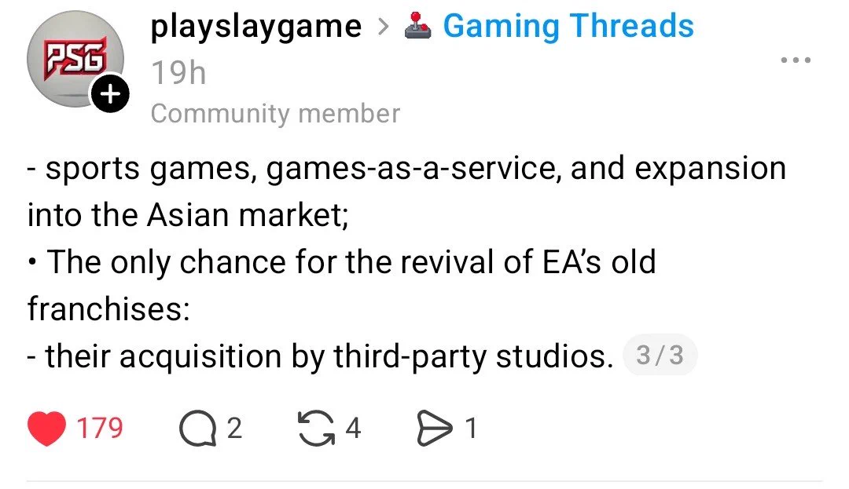View the 179 likes count
849x489 pixels.
point(100,429)
